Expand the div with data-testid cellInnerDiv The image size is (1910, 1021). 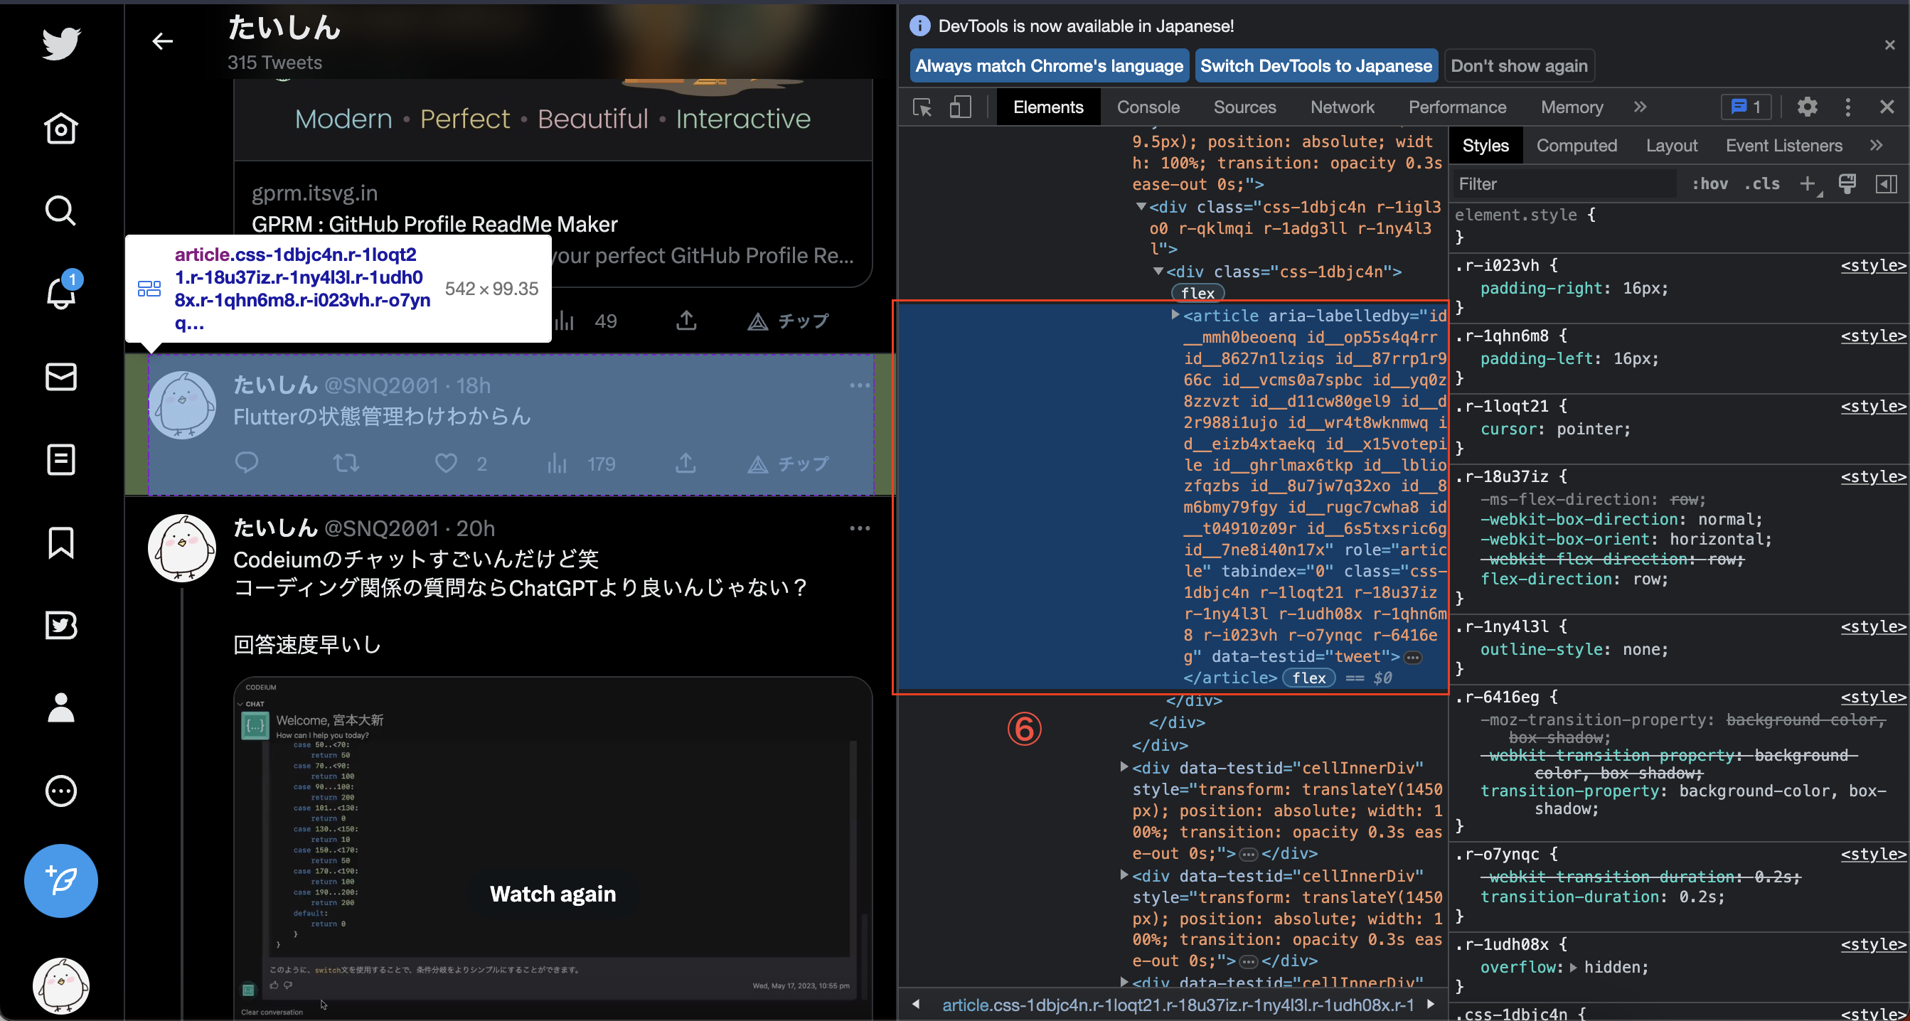1124,768
